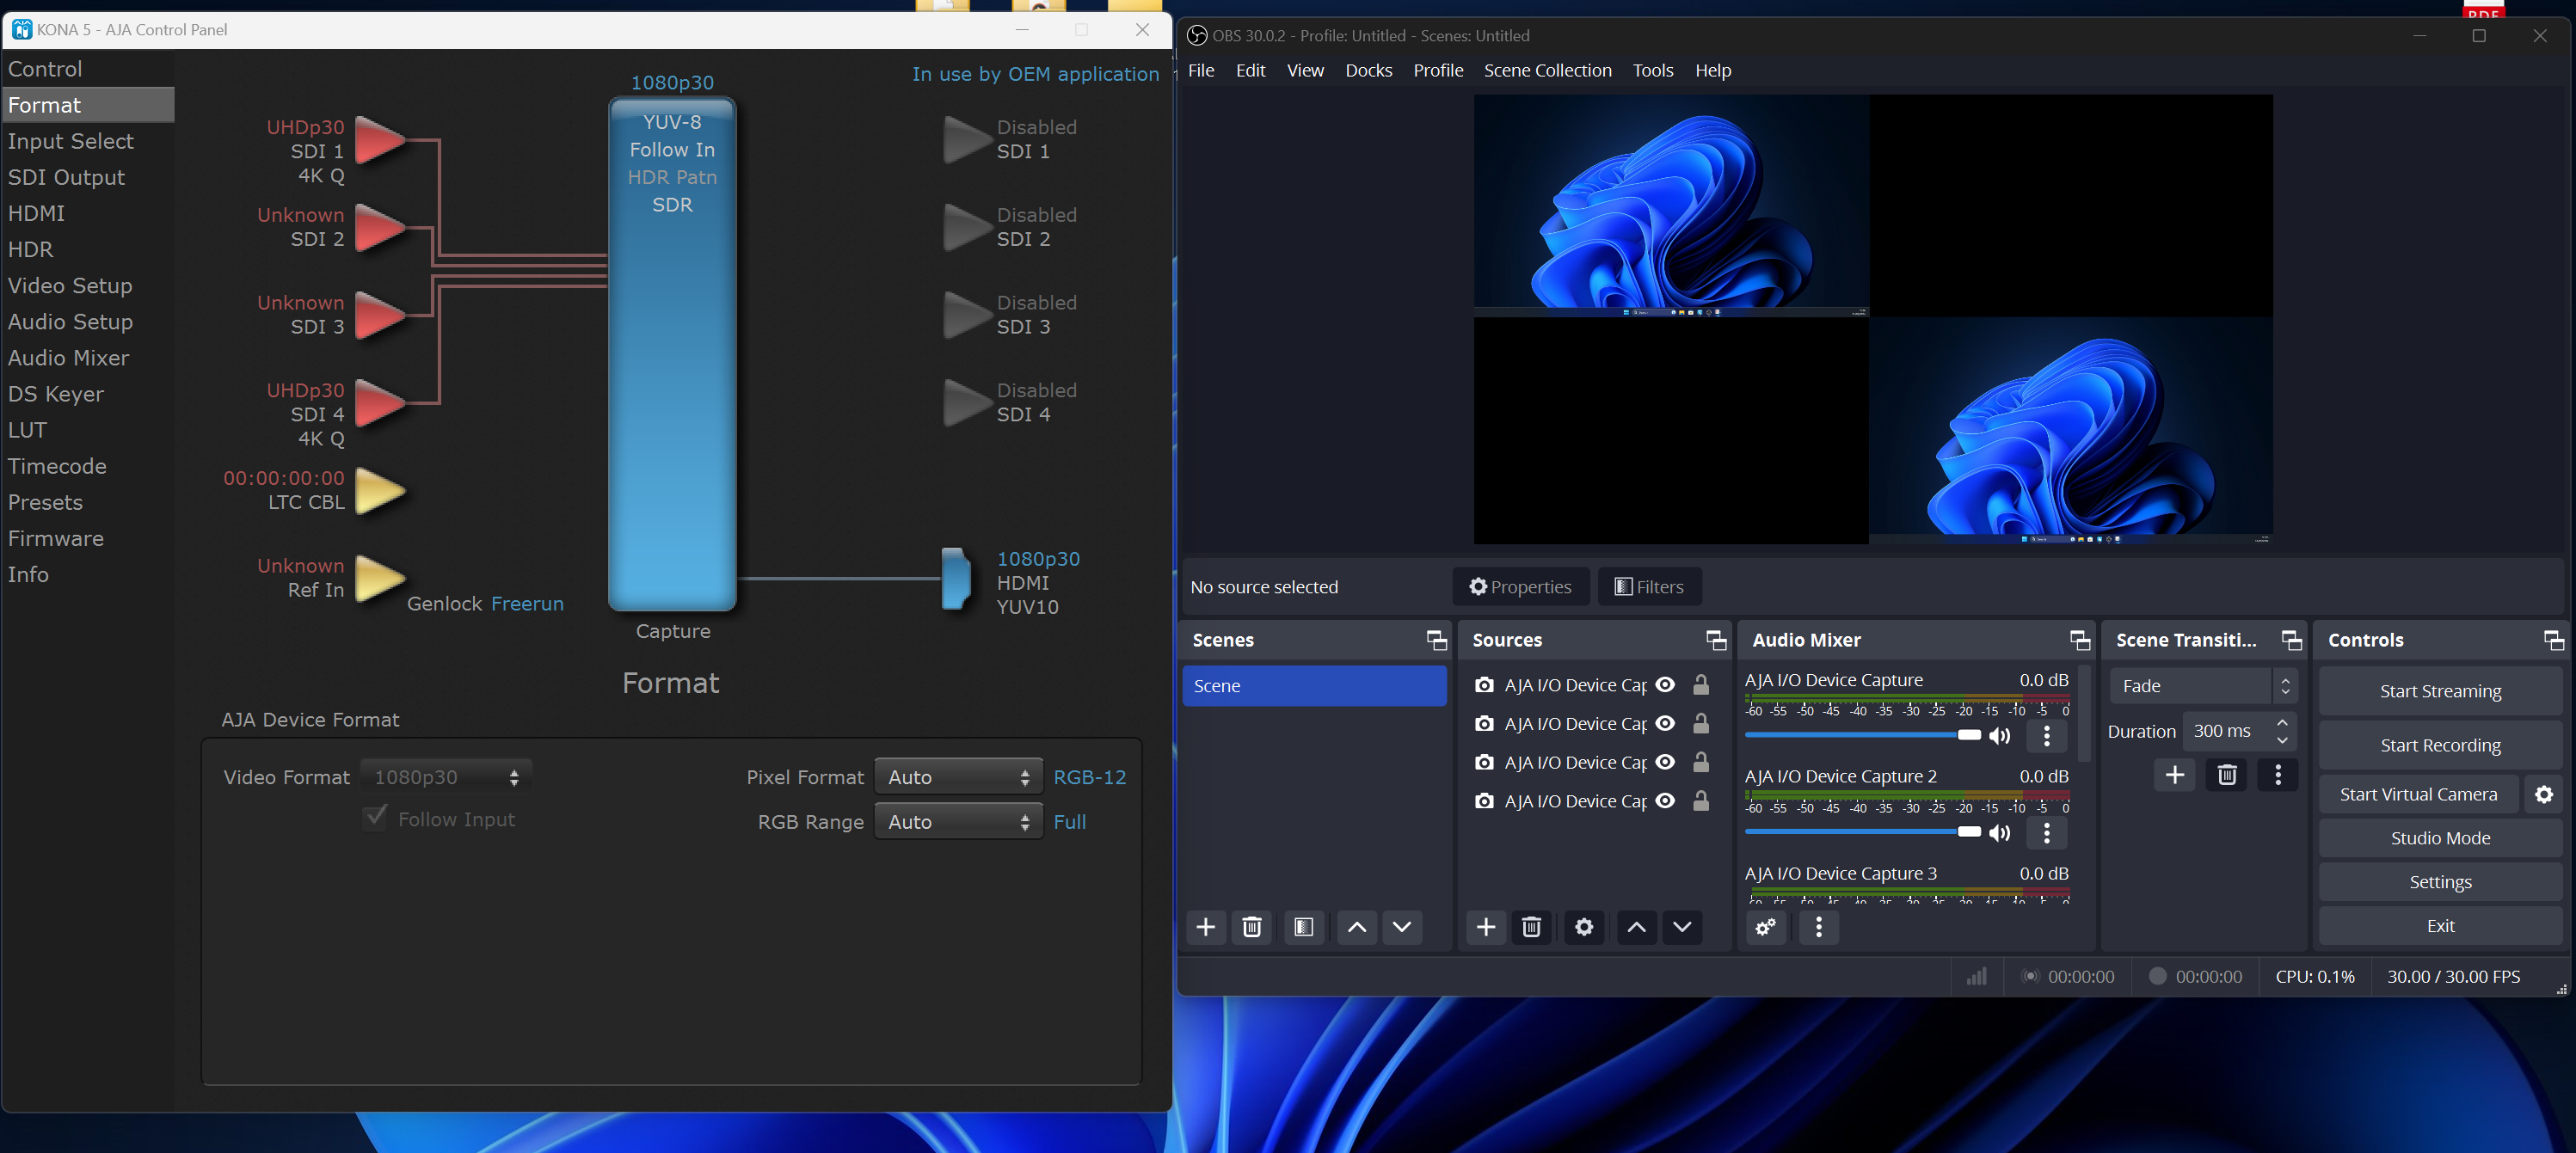
Task: Open the RGB Range dropdown
Action: point(957,822)
